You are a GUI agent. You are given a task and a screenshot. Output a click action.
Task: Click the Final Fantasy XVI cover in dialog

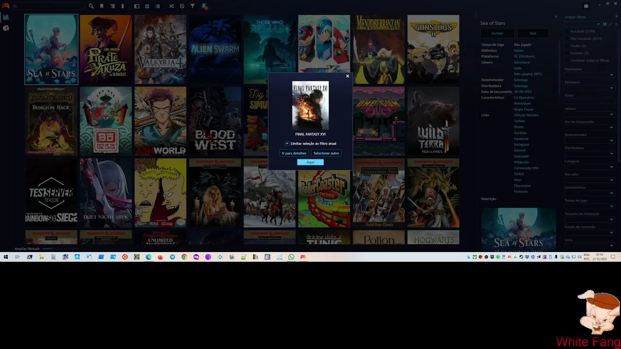pyautogui.click(x=310, y=105)
